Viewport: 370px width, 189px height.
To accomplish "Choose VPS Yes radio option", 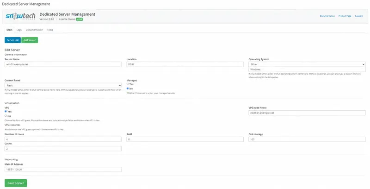I will 6,111.
